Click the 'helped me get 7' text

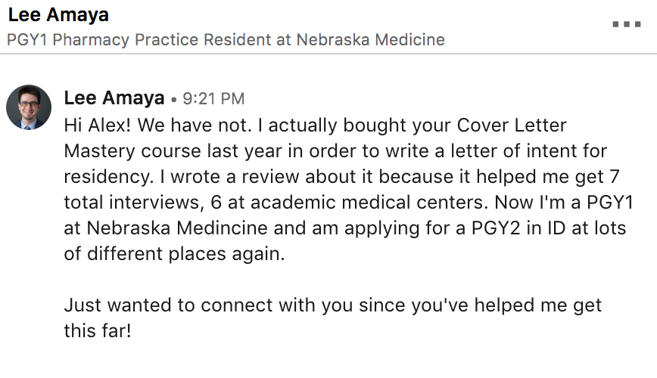[548, 177]
